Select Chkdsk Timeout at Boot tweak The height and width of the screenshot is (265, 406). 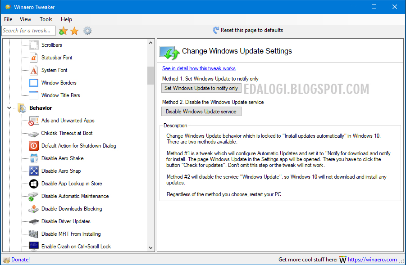click(67, 134)
